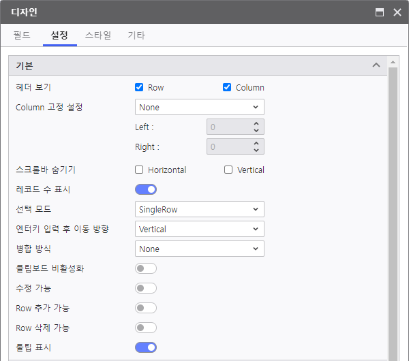Image resolution: width=409 pixels, height=361 pixels.
Task: Open the 선택 모드 SingleRow dropdown
Action: [200, 209]
